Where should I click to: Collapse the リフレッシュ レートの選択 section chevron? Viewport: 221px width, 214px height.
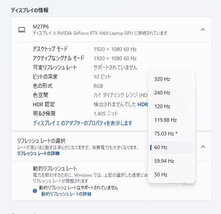pos(203,146)
